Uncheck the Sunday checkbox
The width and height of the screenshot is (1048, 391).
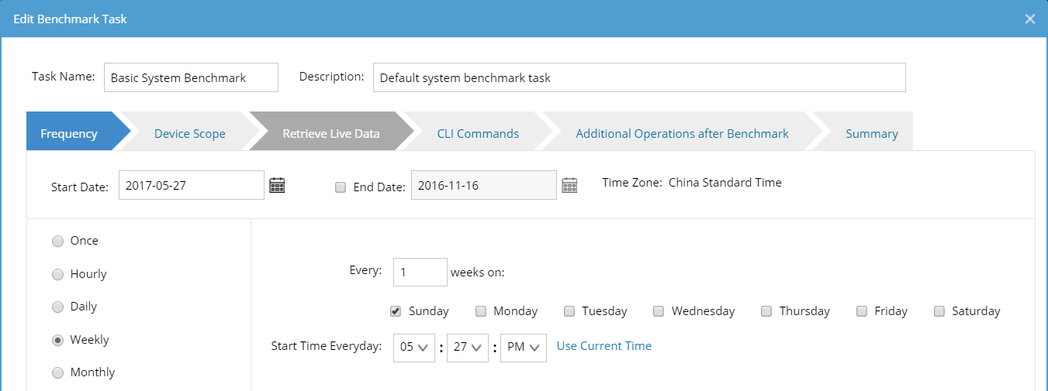396,311
